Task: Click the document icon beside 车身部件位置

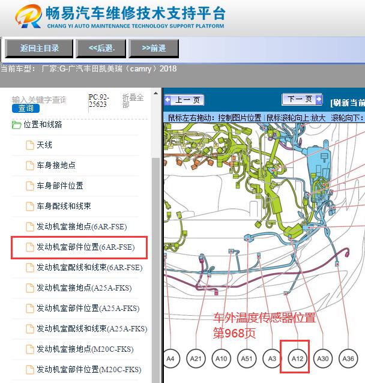Action: (30, 186)
